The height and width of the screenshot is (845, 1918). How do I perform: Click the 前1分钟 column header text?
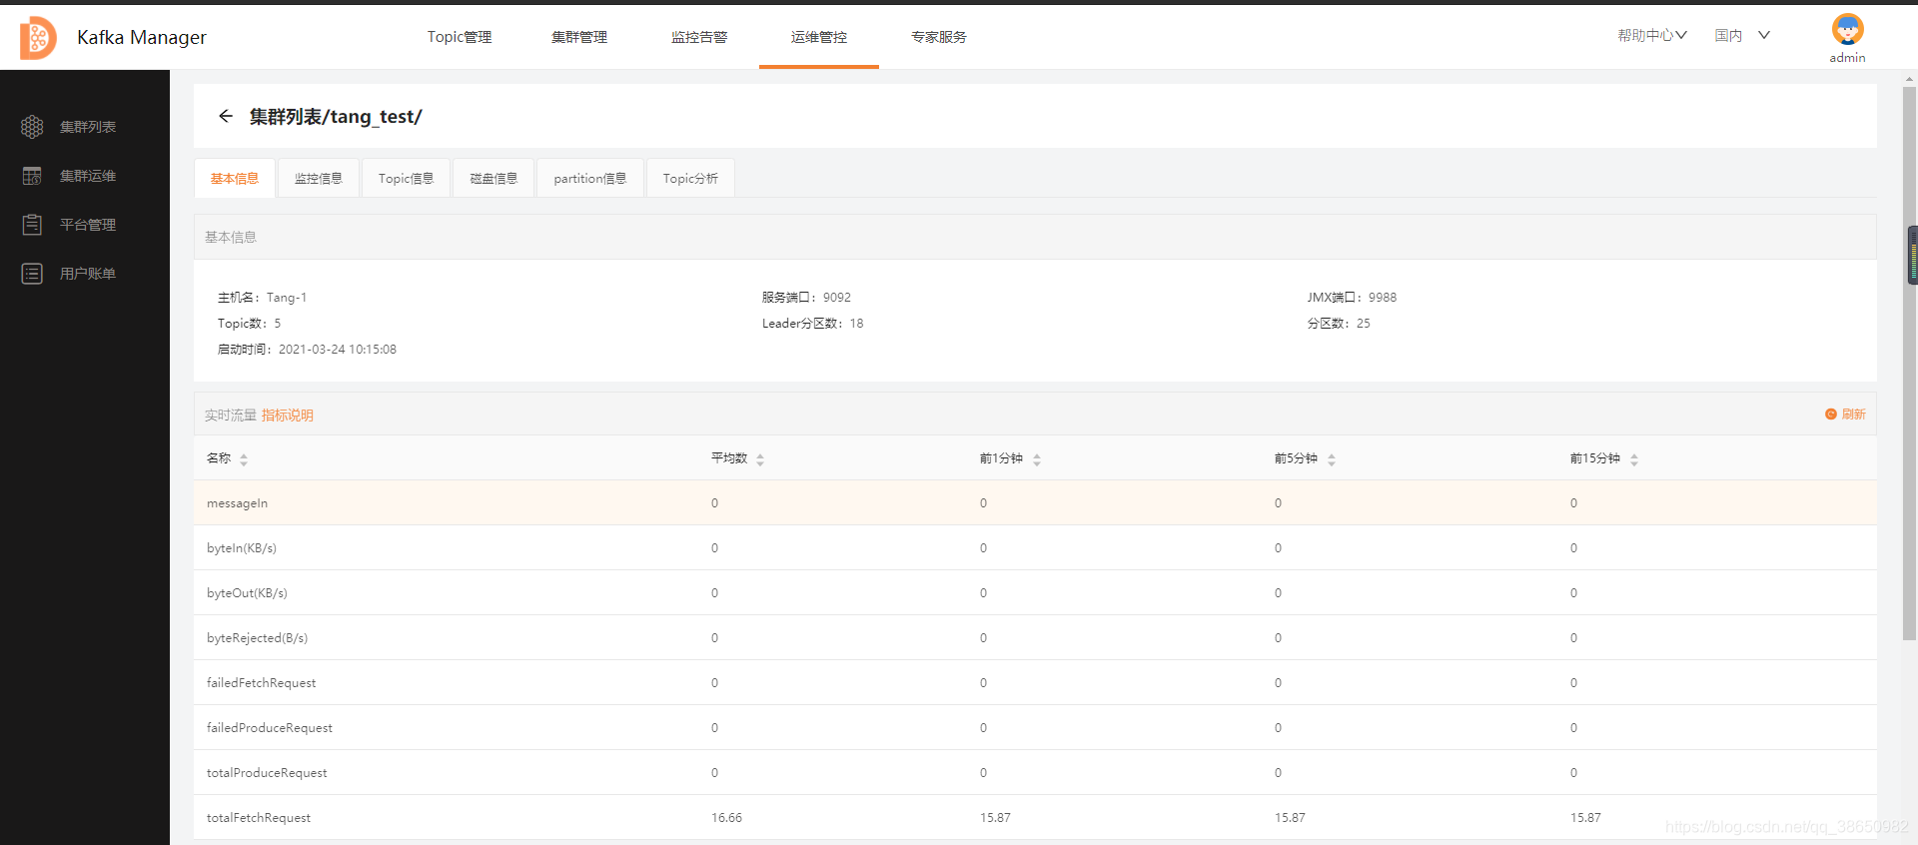point(1001,458)
